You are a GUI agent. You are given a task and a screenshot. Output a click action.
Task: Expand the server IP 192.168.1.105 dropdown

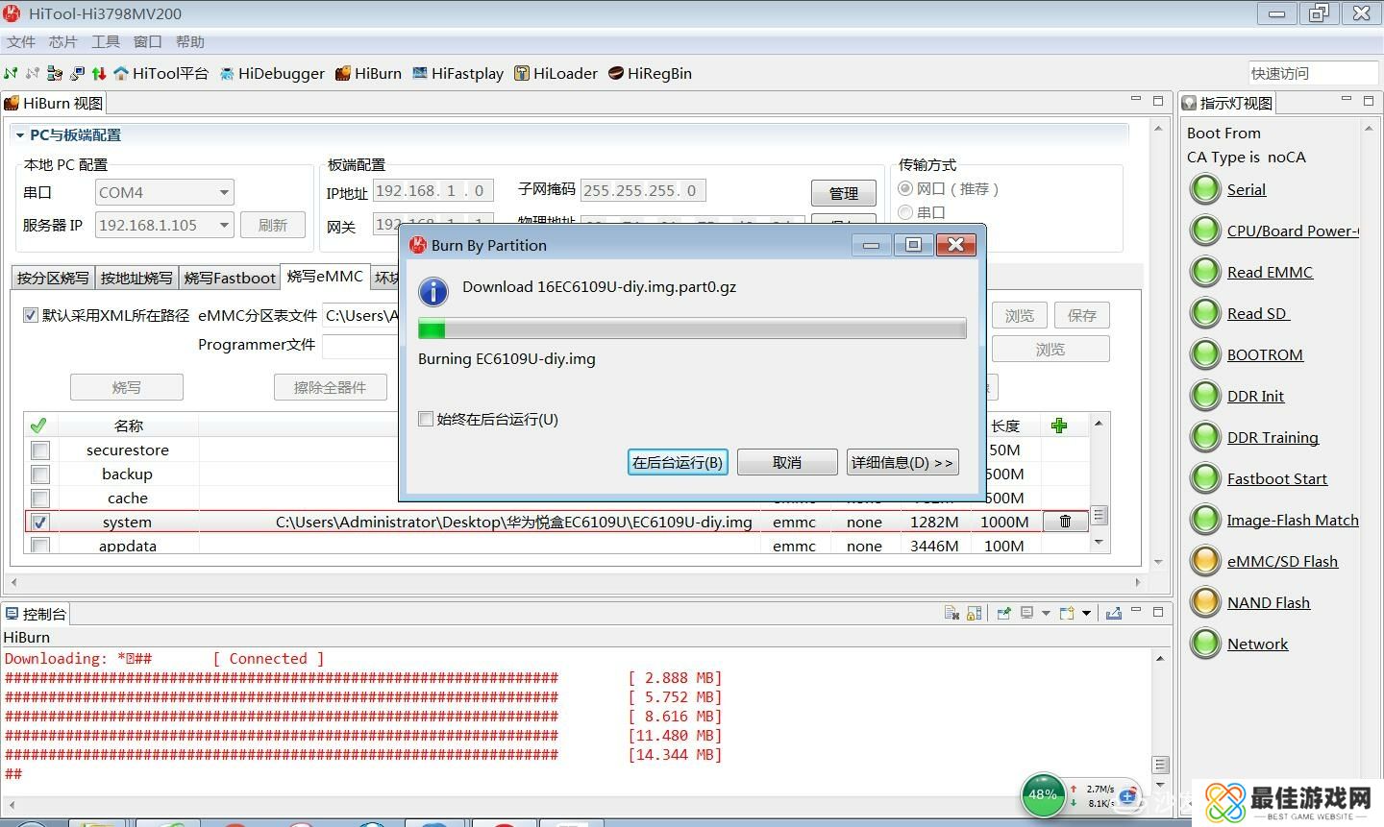click(x=223, y=225)
